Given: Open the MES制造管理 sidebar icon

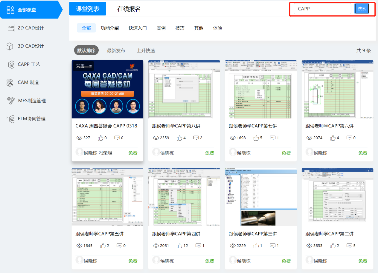Looking at the screenshot, I should click(11, 101).
